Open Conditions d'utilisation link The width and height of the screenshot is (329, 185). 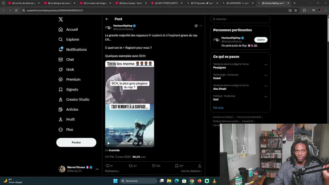[x=223, y=117]
